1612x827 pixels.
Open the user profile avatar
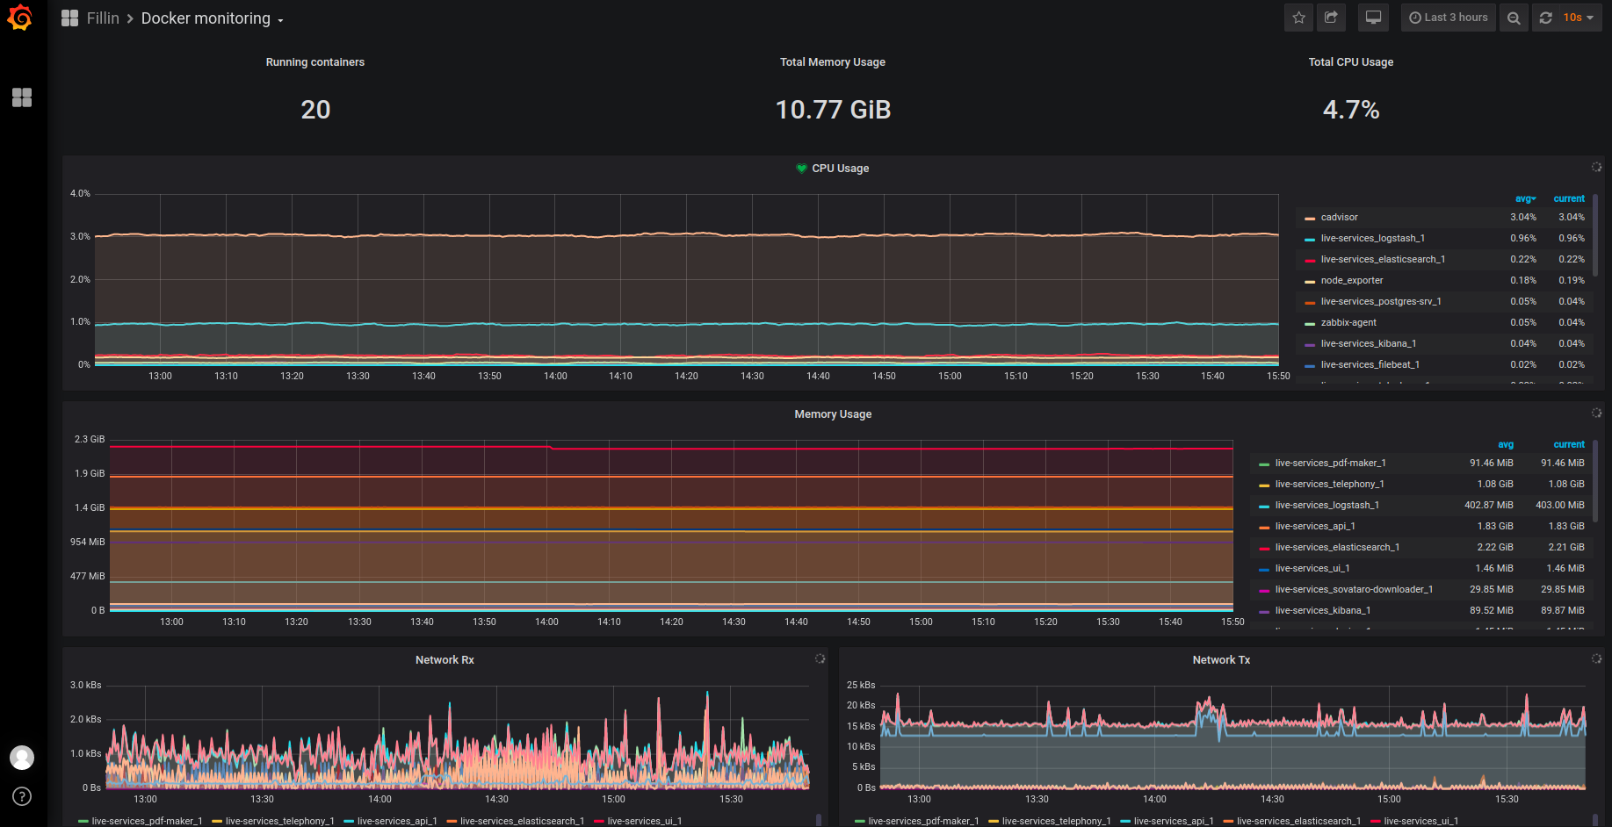pyautogui.click(x=22, y=757)
